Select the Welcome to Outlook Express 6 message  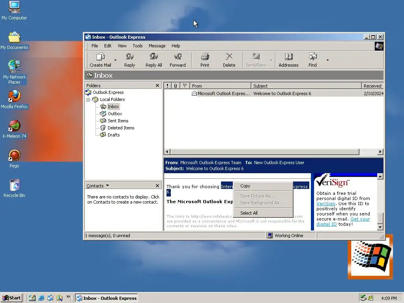(x=274, y=94)
